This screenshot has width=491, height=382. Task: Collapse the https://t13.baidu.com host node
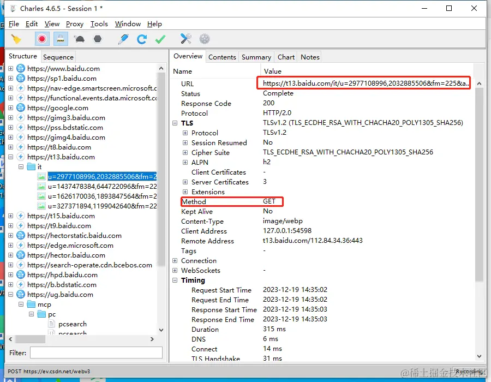click(x=11, y=157)
